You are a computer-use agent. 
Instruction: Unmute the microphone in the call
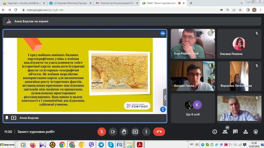click(102, 132)
